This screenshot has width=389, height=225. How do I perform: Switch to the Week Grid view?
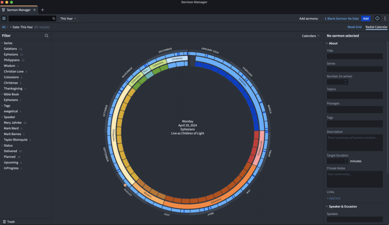click(x=354, y=27)
